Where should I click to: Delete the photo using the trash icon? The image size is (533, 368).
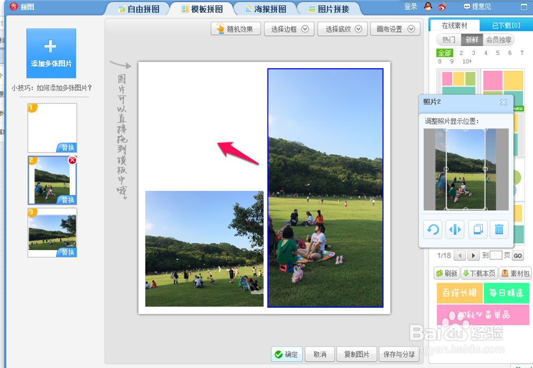(500, 229)
